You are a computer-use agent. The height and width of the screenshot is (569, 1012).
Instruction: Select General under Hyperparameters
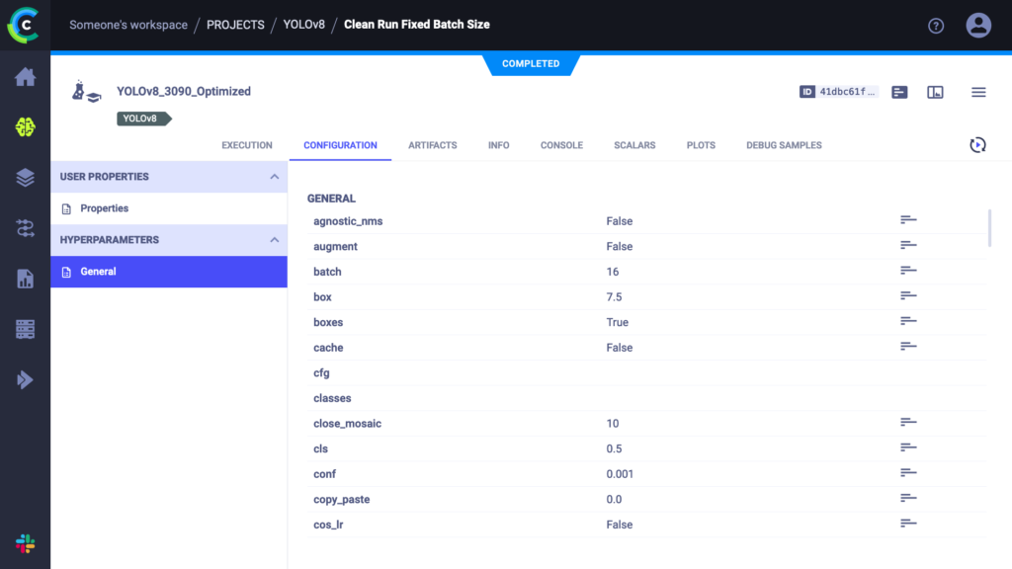169,272
